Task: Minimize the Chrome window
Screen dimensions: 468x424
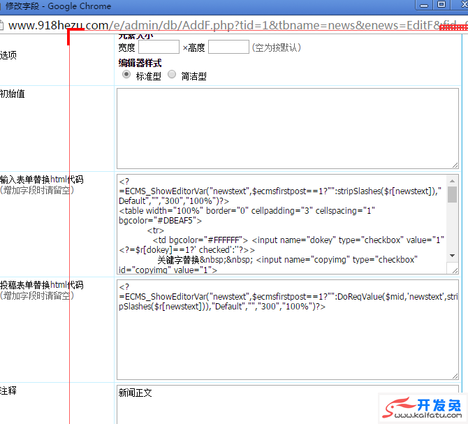Action: [x=423, y=5]
